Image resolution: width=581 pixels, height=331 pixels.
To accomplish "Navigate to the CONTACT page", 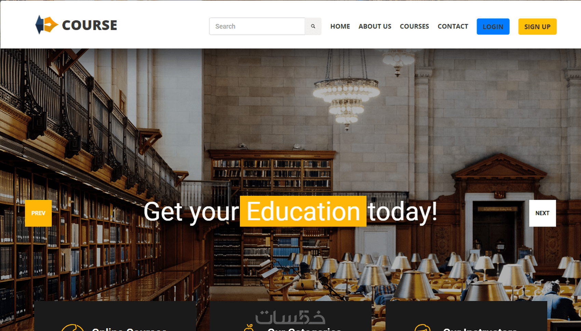I will pos(453,26).
